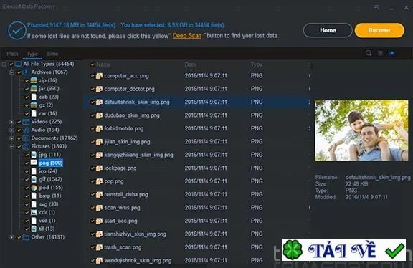Screen dimensions: 413x268
Task: Click the Archives category icon
Action: (x=26, y=72)
